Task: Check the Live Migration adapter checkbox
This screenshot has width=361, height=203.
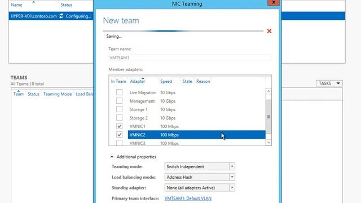Action: point(119,92)
